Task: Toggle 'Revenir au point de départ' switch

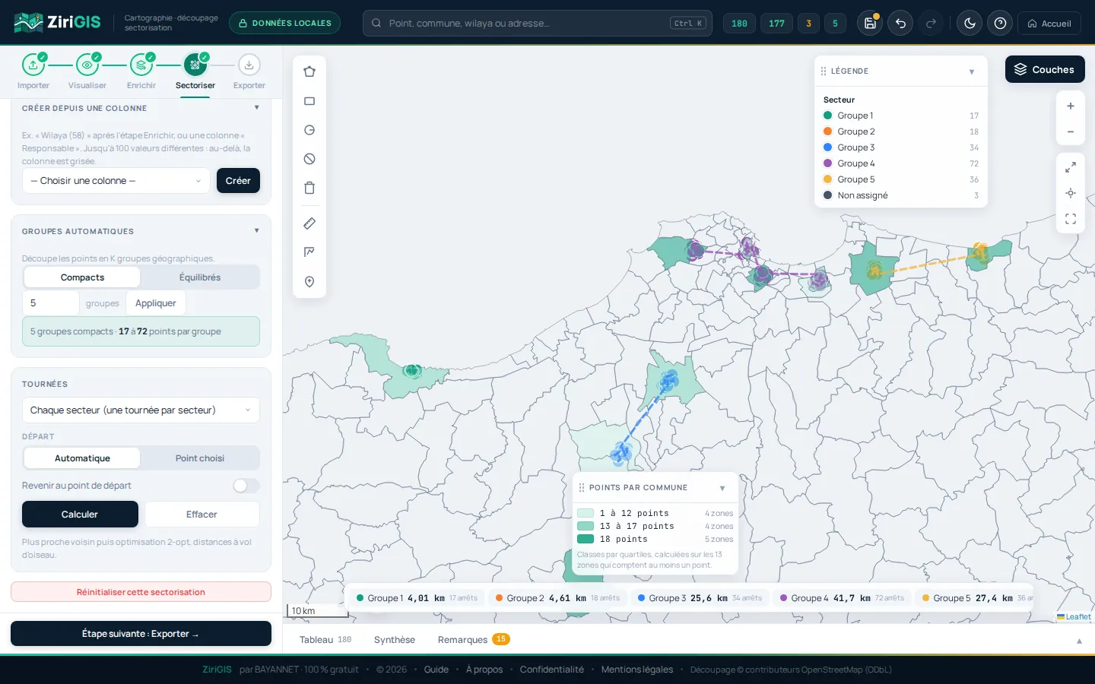Action: 246,486
